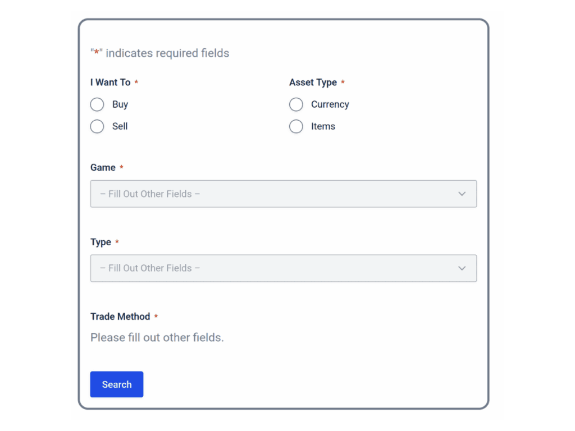Click the "Trade Method" field label
The image size is (575, 431).
(120, 317)
